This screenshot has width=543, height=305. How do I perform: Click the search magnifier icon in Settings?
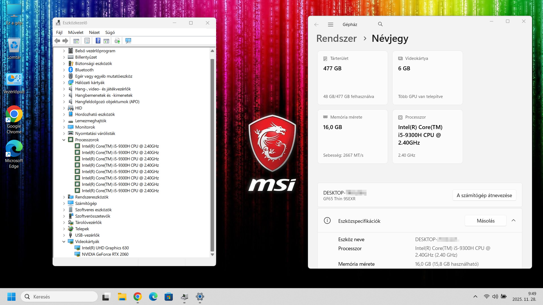click(x=380, y=24)
